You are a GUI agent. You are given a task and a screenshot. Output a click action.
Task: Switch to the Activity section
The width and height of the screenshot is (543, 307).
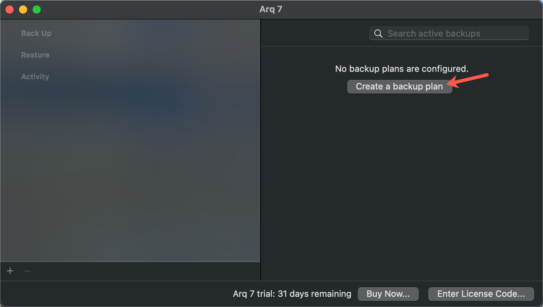tap(35, 77)
